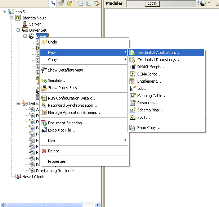Click the Credential Application icon in submenu
The height and width of the screenshot is (207, 219).
click(x=132, y=52)
